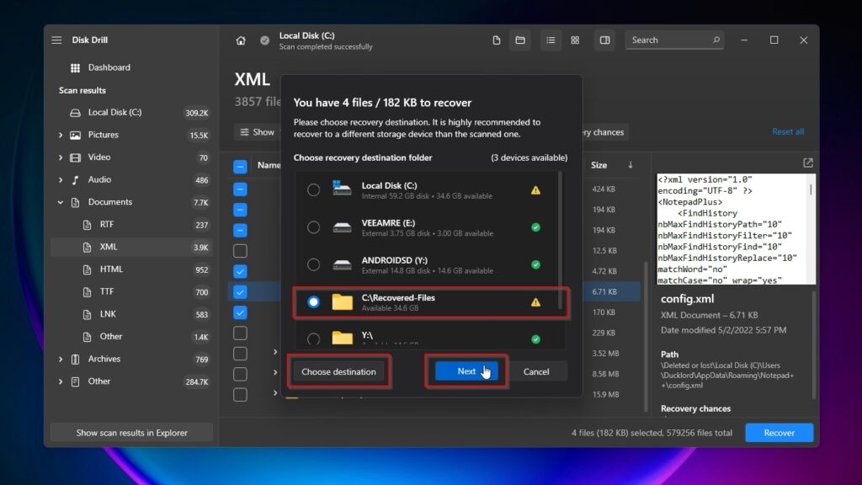This screenshot has width=862, height=485.
Task: Uncheck the 6.71 KB row checkbox
Action: coord(240,292)
